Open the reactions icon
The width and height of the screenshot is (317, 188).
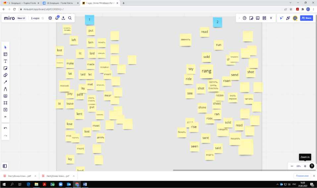coord(288,18)
